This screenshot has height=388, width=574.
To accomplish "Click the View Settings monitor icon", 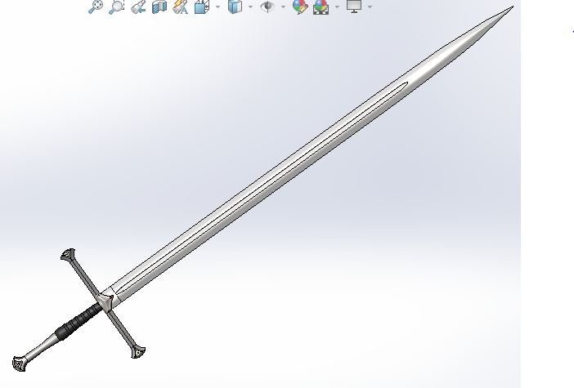I will 354,7.
